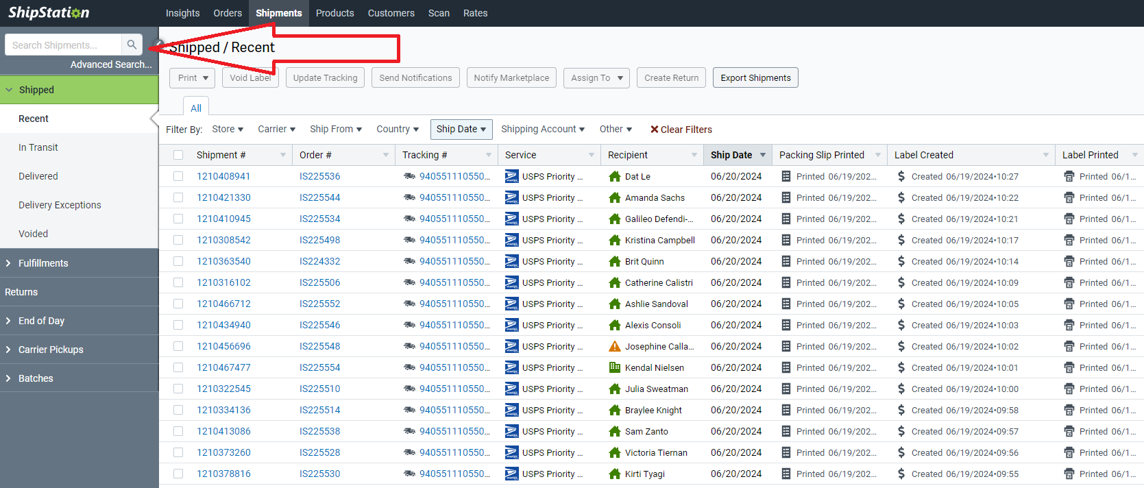Click truck icon beside Dat Le's tracking number

pos(410,176)
